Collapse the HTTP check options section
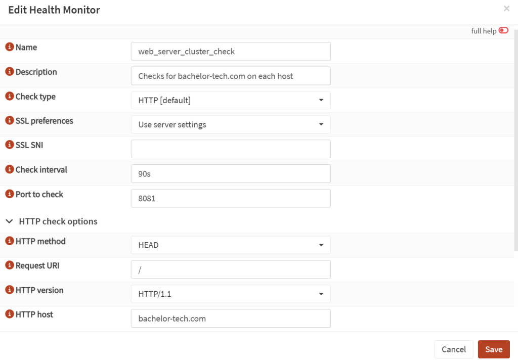Image resolution: width=518 pixels, height=363 pixels. coord(9,221)
